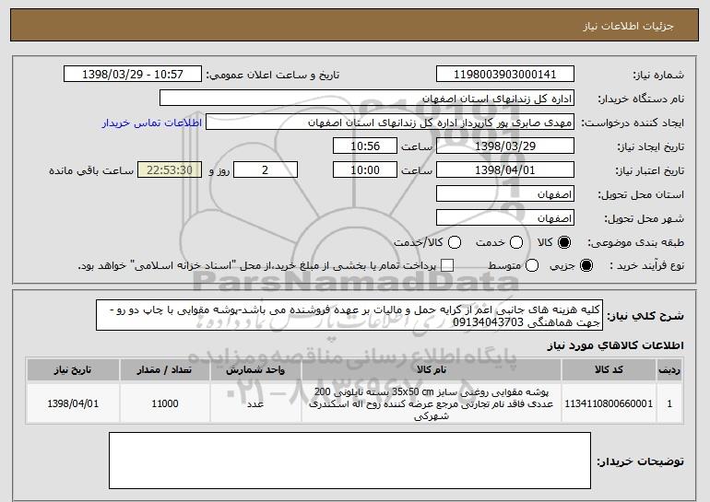Open the اطلاعات تماس خریدار link
Viewport: 710px width, 502px height.
point(152,123)
